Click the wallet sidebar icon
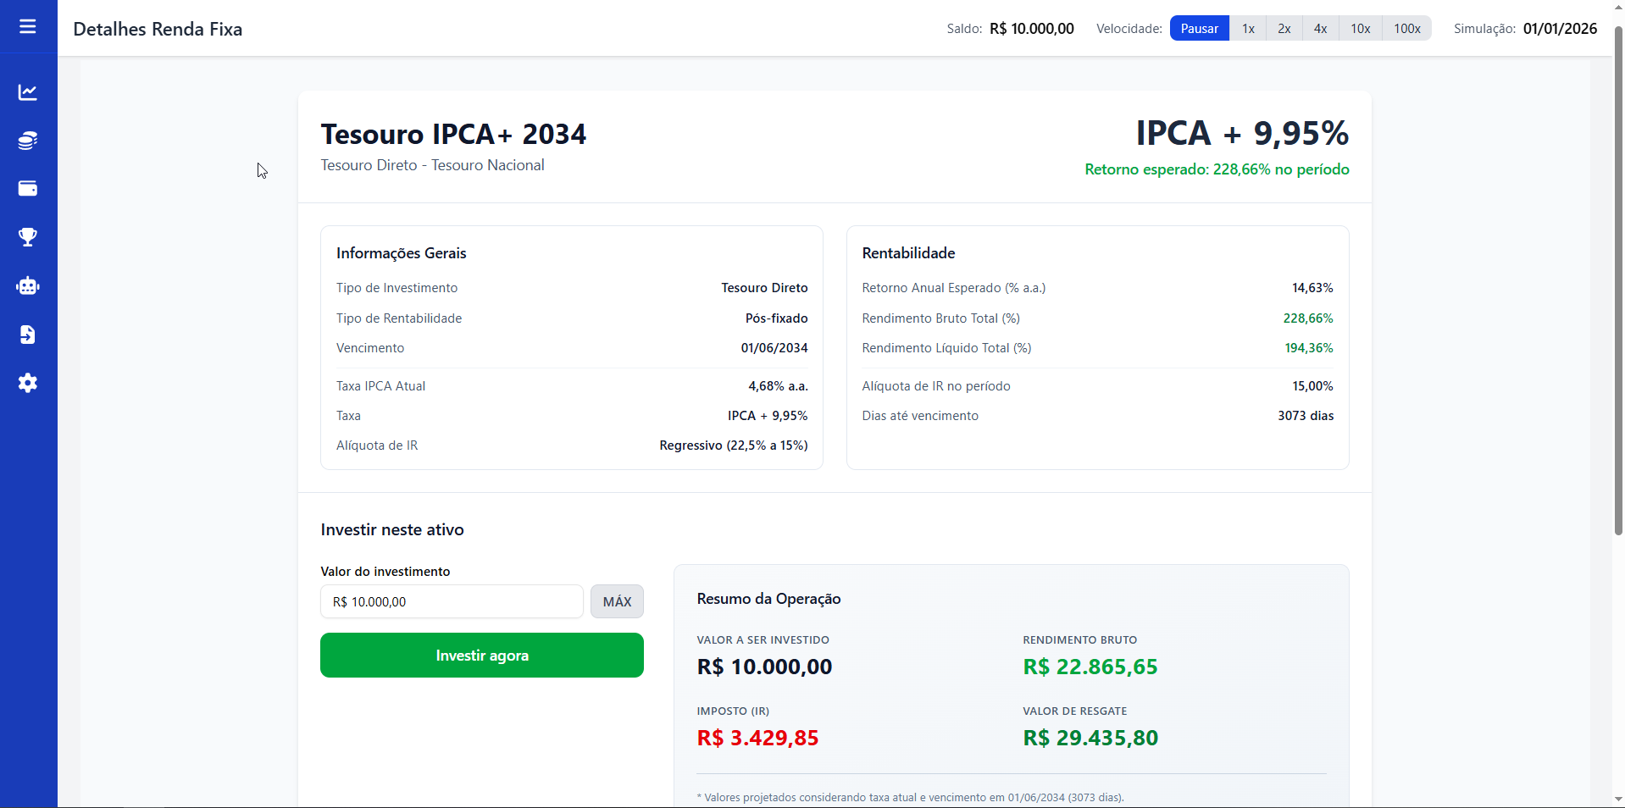Image resolution: width=1625 pixels, height=808 pixels. tap(28, 189)
